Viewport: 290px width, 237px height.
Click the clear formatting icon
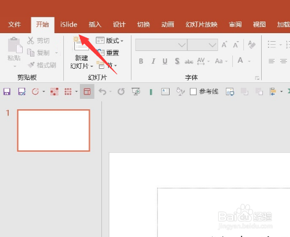click(x=252, y=44)
